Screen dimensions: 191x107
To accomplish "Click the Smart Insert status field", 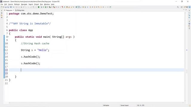I will (124, 105).
